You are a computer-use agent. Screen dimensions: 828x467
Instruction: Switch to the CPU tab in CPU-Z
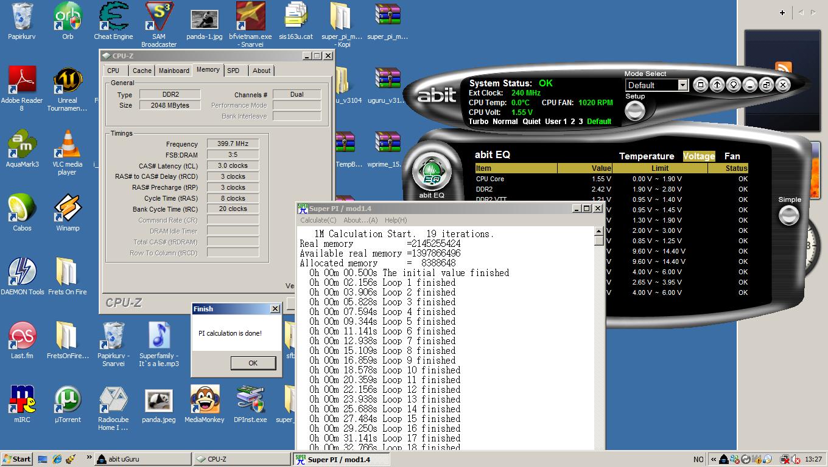click(x=113, y=71)
